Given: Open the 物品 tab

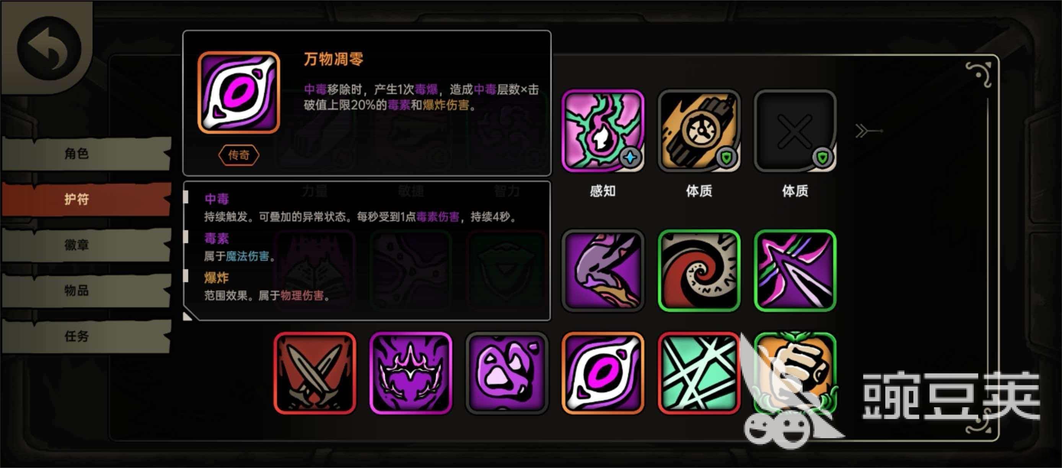Looking at the screenshot, I should pyautogui.click(x=86, y=291).
